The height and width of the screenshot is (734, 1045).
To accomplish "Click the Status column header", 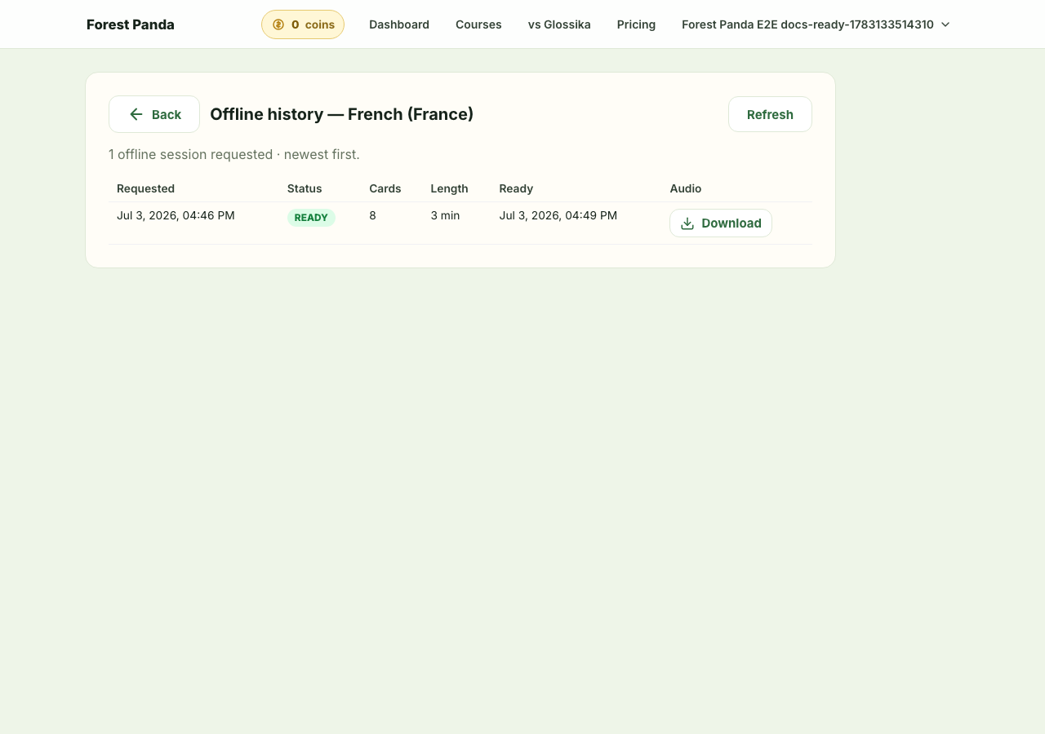I will tap(305, 188).
